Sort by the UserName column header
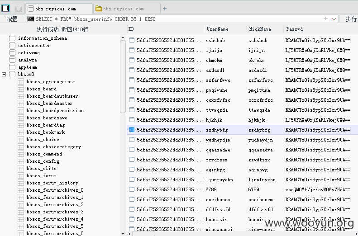Viewport: 358px width, 236px height. pyautogui.click(x=217, y=29)
